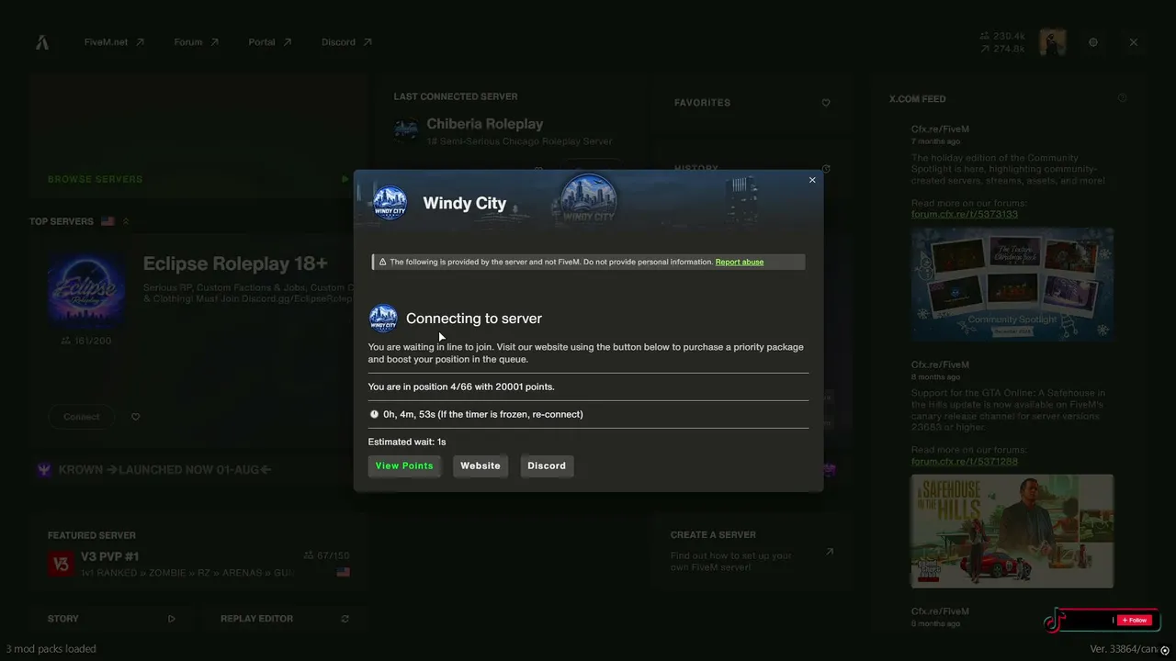Click the US flag on the V3 PVP row
The width and height of the screenshot is (1176, 661).
coord(343,572)
